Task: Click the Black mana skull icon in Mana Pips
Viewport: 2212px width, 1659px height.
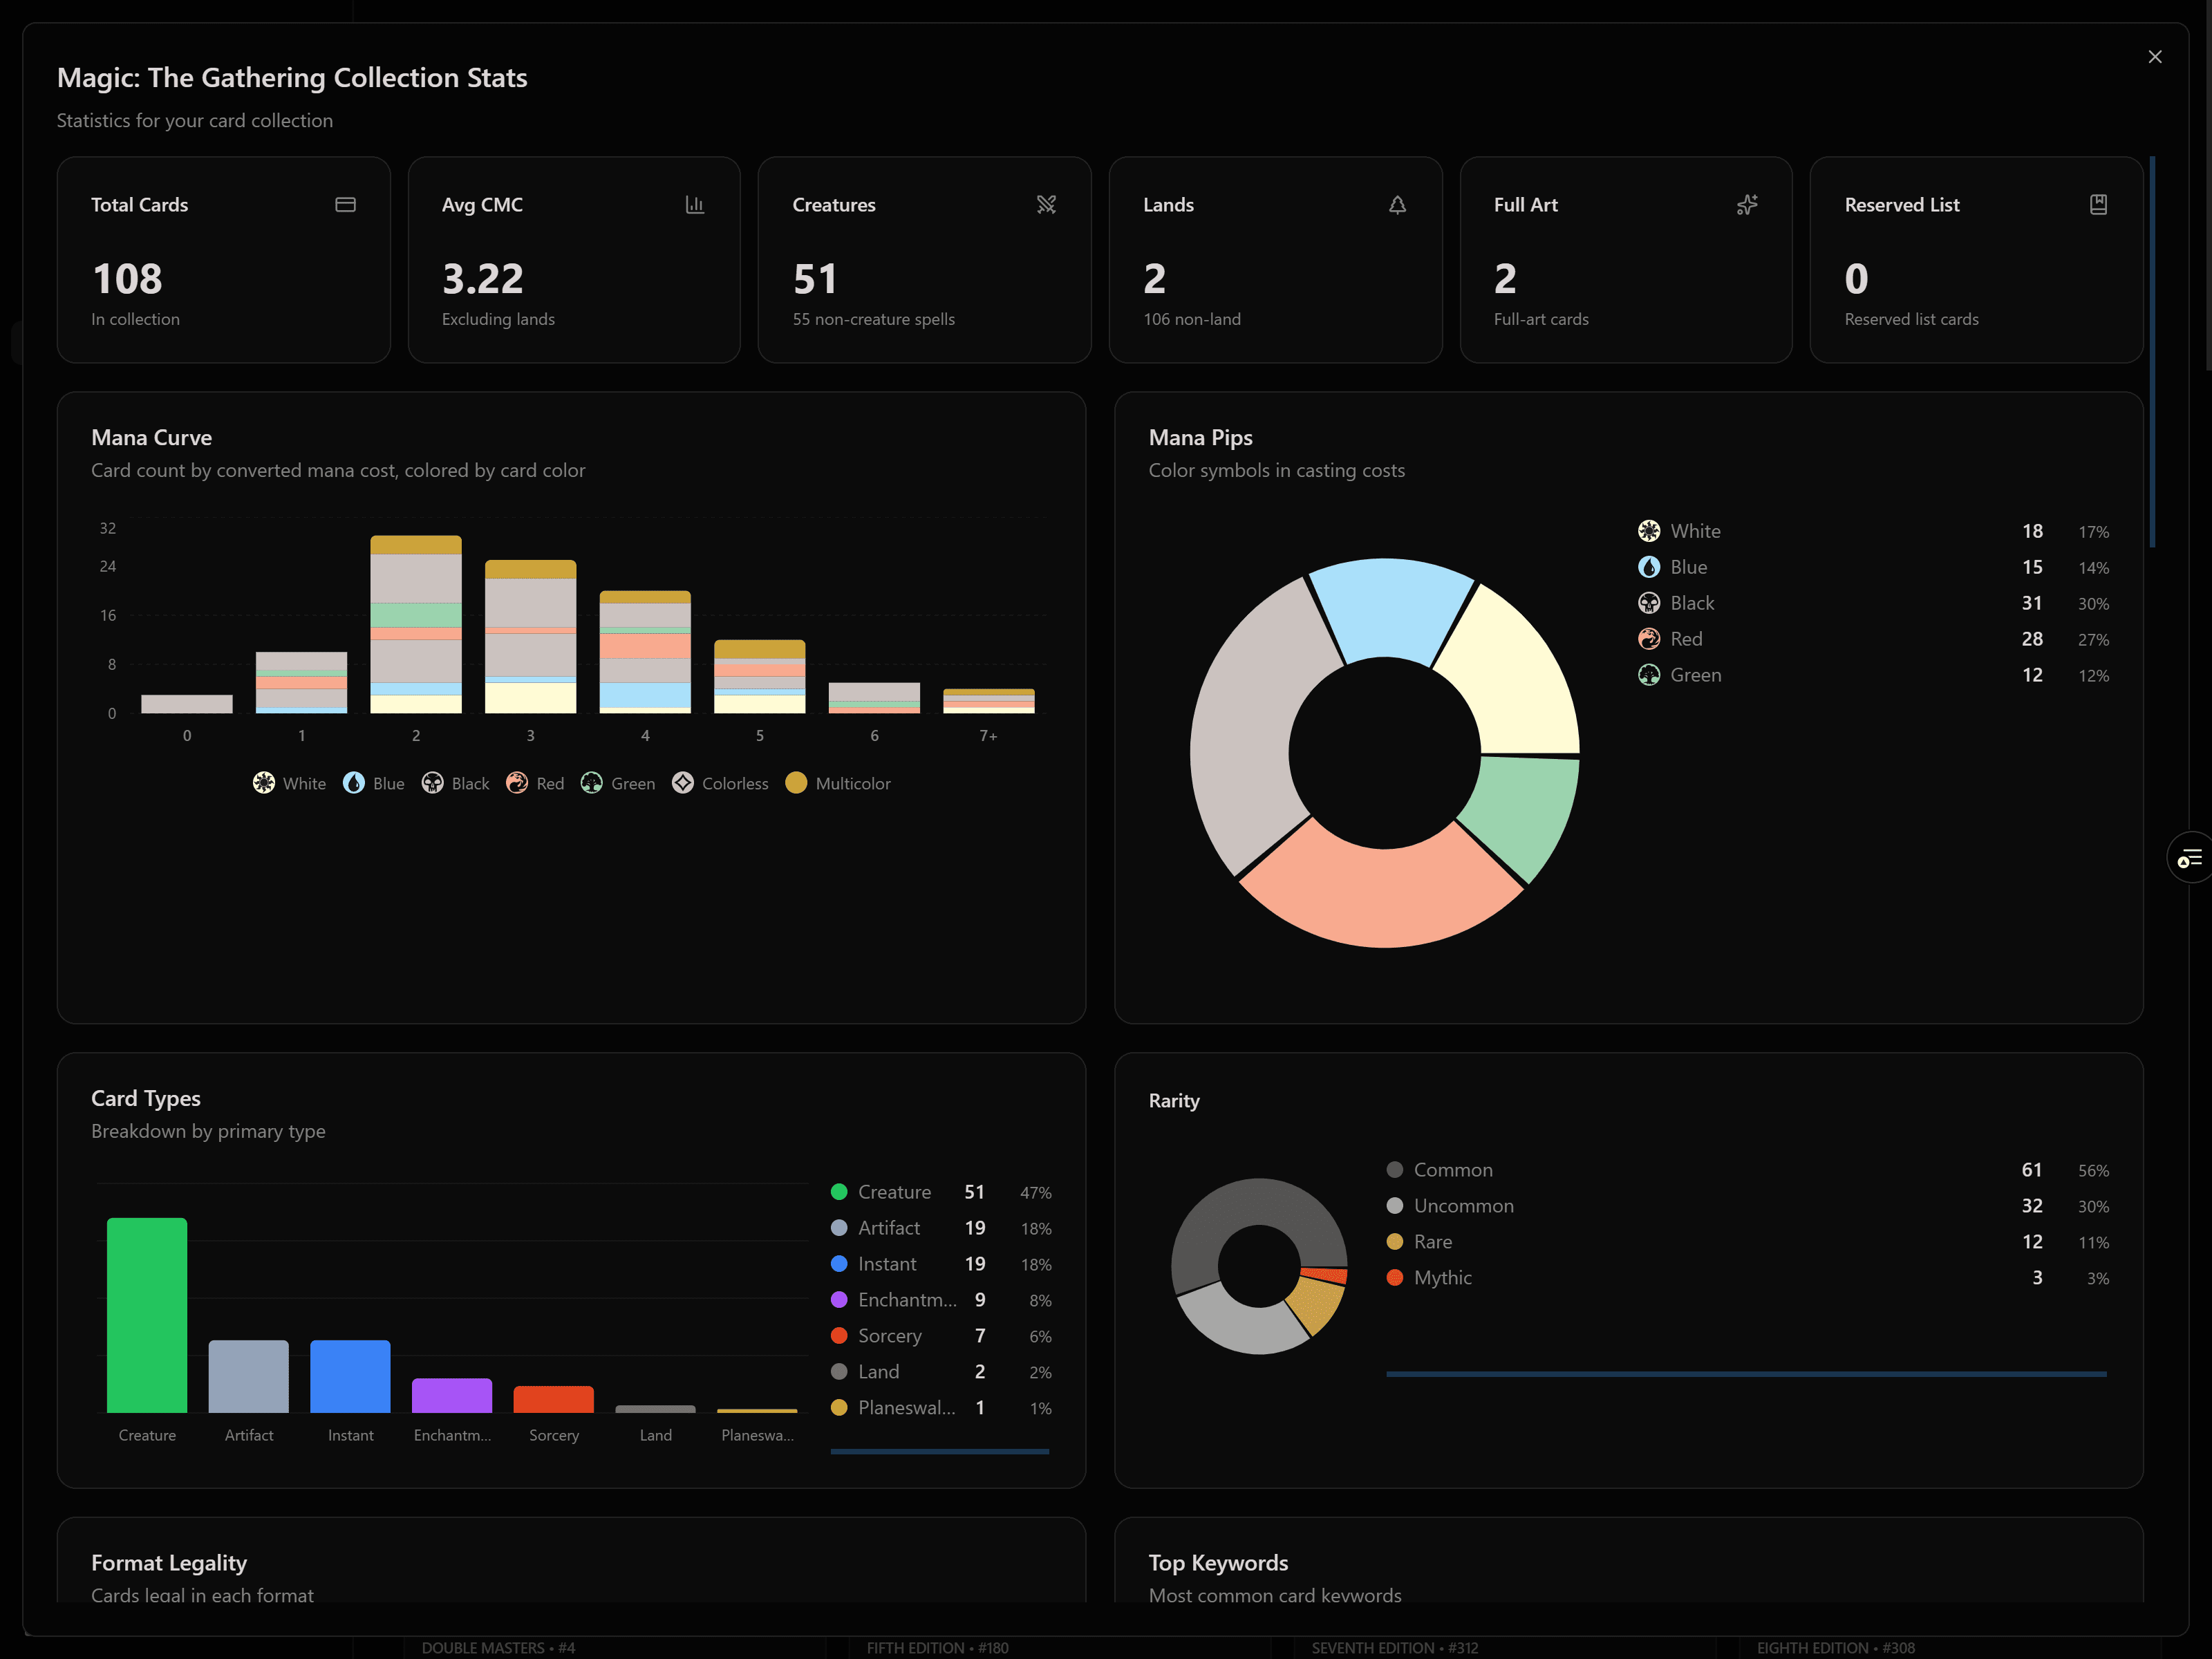Action: (1649, 603)
